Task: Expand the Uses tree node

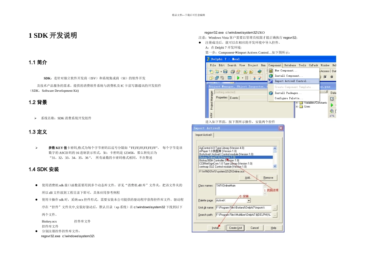Action: (x=297, y=106)
